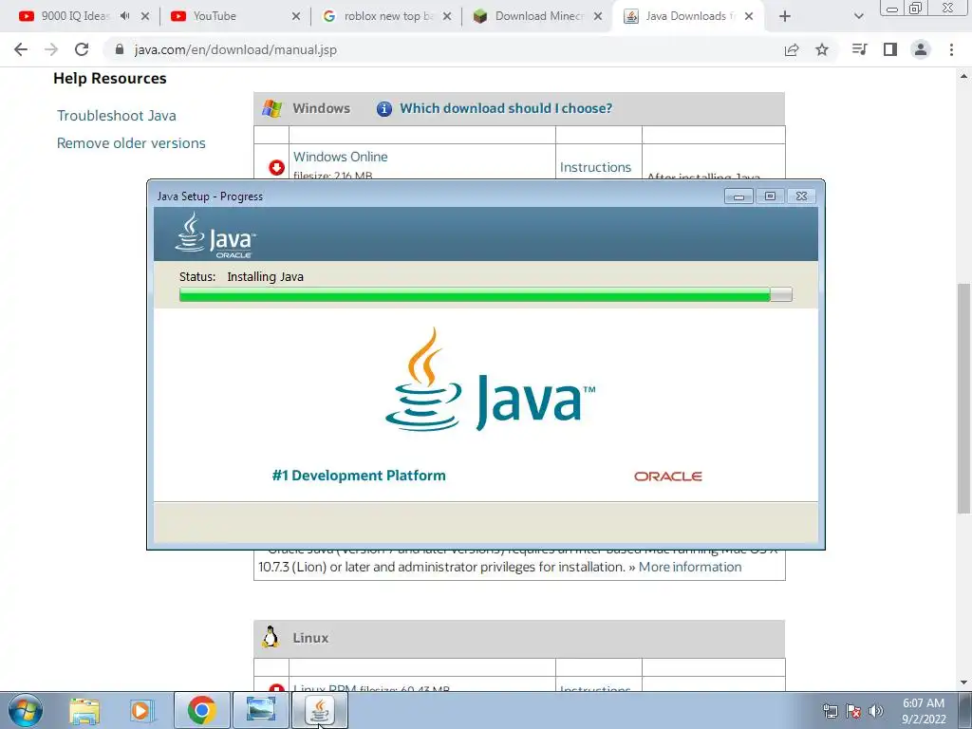
Task: Click the Linux penguin icon
Action: click(x=271, y=637)
